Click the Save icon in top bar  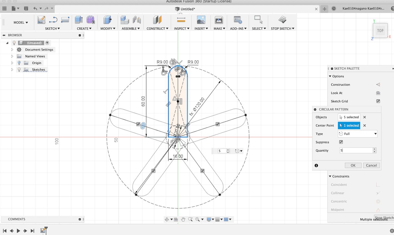click(x=26, y=9)
